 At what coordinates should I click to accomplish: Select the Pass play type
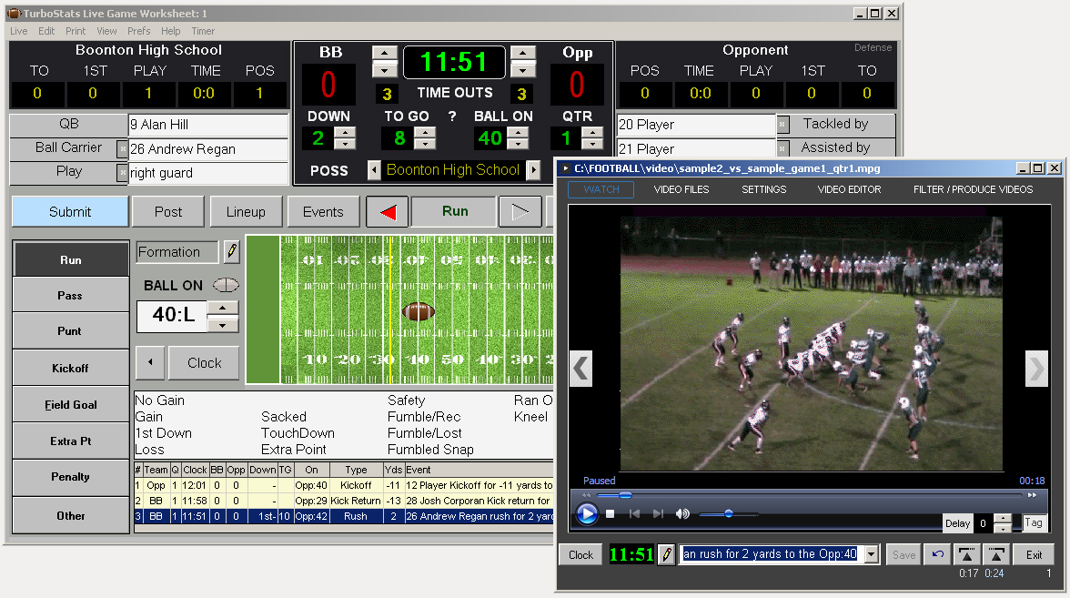[70, 295]
